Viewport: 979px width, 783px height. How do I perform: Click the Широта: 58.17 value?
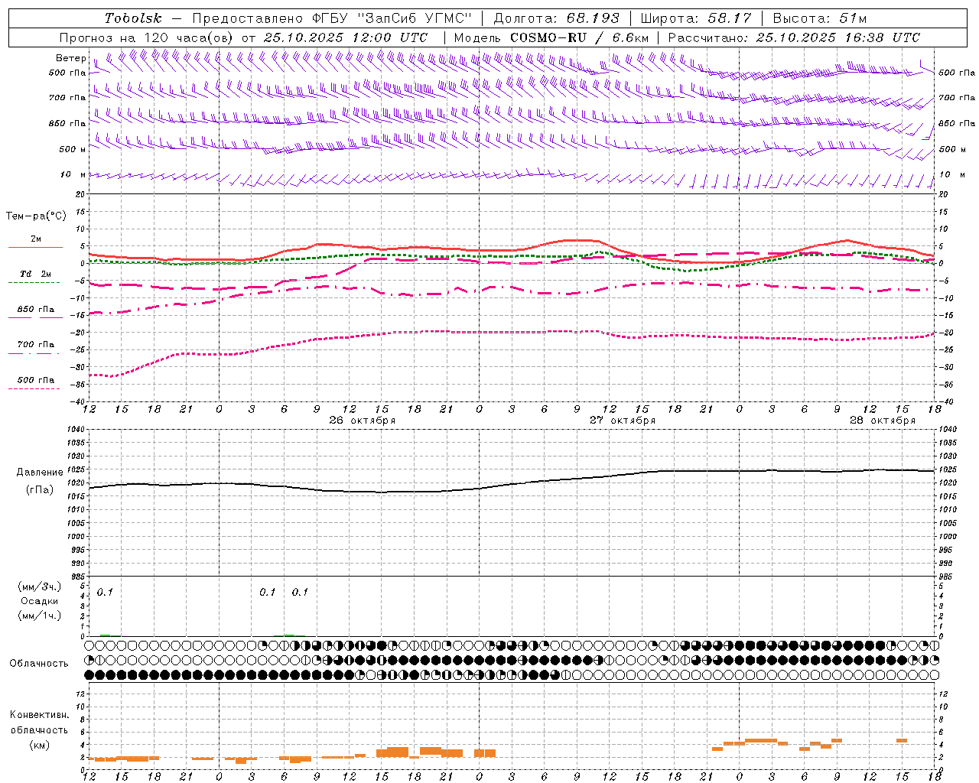point(696,18)
